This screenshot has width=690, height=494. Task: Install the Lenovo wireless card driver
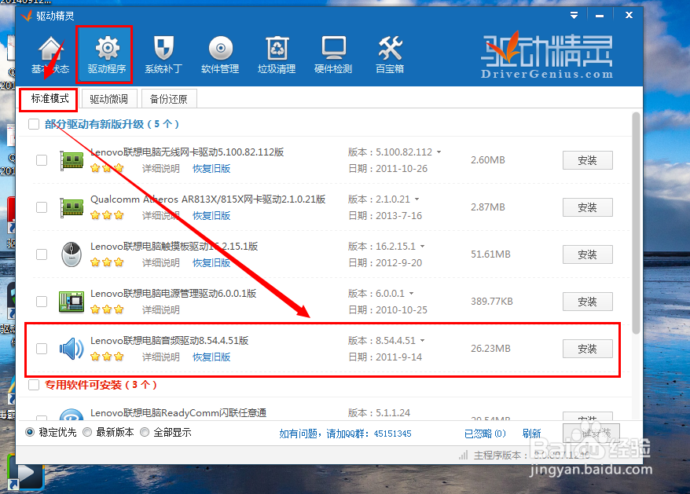588,160
